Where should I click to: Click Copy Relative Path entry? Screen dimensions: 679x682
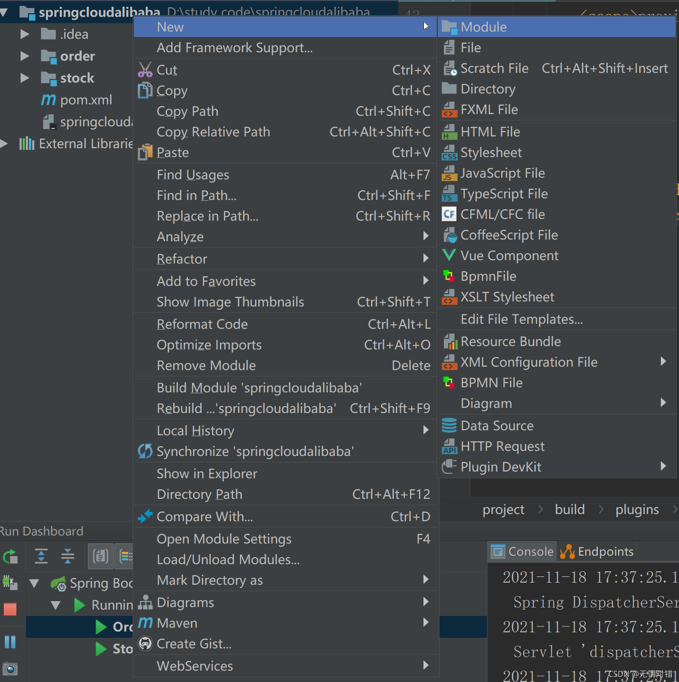(x=285, y=132)
